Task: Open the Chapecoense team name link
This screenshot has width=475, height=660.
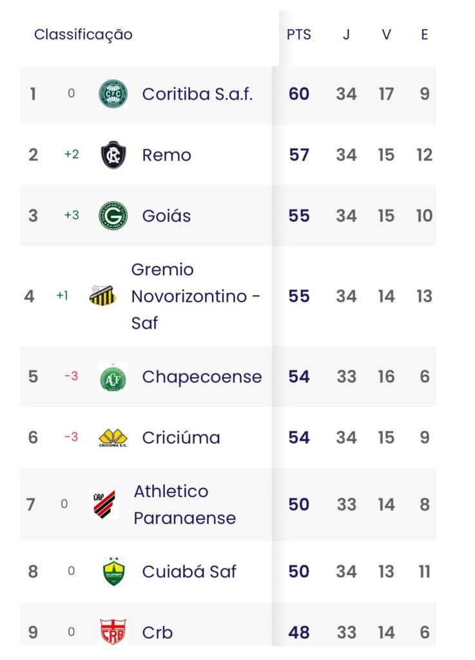Action: tap(202, 377)
